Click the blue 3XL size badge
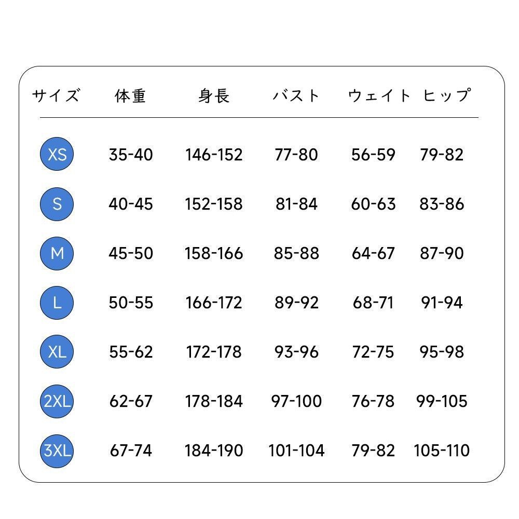 click(x=57, y=450)
